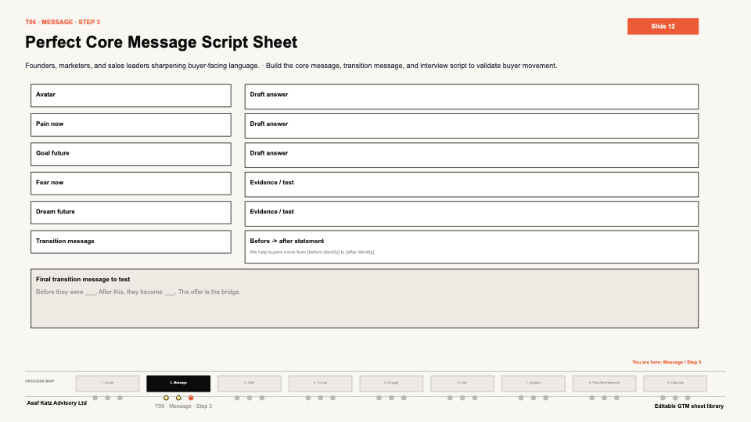Open the 2. Message process map stage
The image size is (751, 422).
point(178,383)
